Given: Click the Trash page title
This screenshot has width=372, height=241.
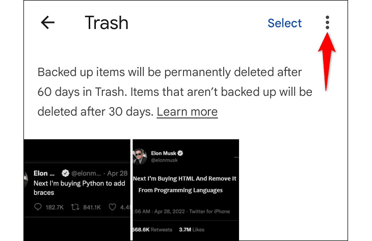Looking at the screenshot, I should tap(107, 23).
